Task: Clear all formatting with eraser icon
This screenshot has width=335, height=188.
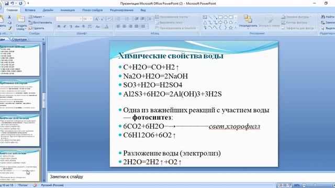Action: 109,19
